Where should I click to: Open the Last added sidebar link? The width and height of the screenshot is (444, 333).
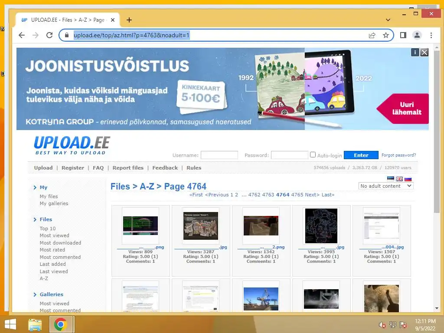(x=52, y=264)
